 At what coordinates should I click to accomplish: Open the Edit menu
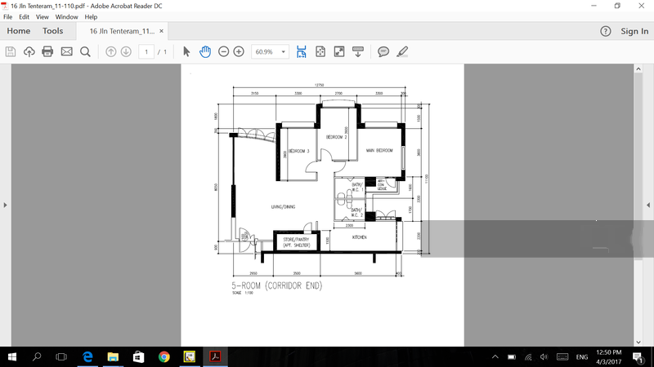click(24, 17)
